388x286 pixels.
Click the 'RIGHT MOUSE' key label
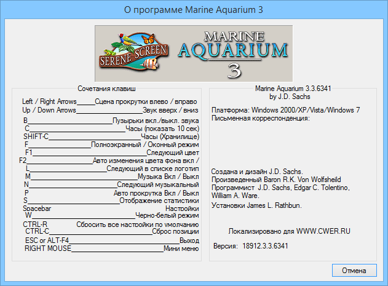pos(48,248)
